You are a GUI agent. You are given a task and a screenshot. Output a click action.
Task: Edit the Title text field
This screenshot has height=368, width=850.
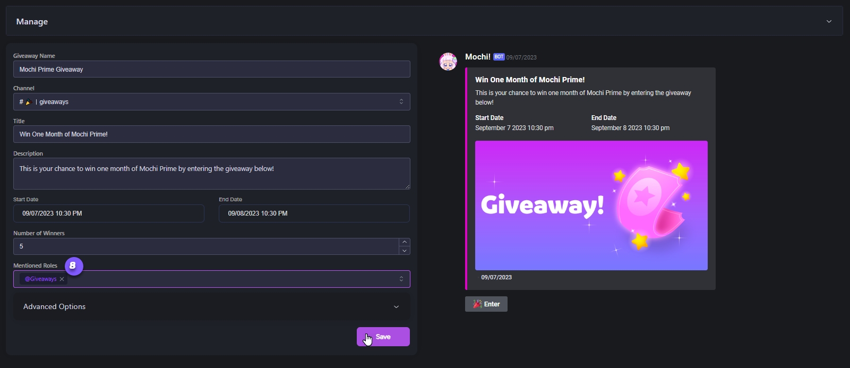(x=212, y=134)
